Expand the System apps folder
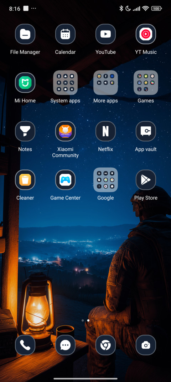 click(x=65, y=83)
